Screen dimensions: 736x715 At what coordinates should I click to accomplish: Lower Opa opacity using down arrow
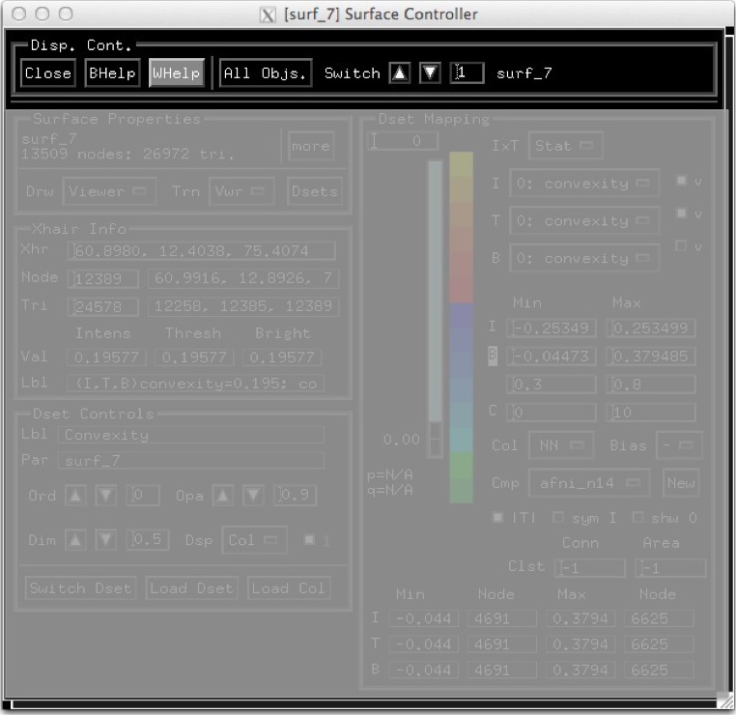[253, 496]
